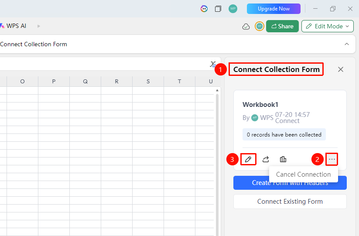
Task: Click the colorful AI assistant icon in title bar
Action: [204, 9]
